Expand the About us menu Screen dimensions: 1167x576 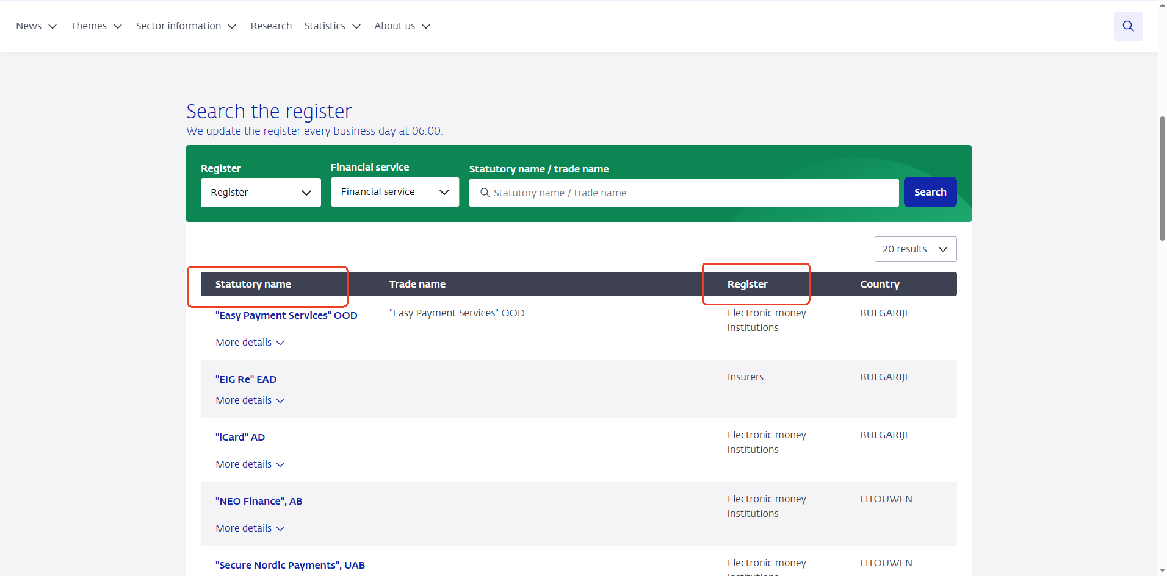click(x=402, y=26)
